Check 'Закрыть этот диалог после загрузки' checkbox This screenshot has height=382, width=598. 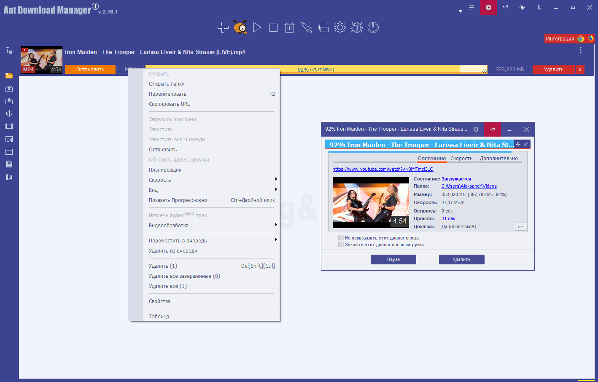coord(341,245)
